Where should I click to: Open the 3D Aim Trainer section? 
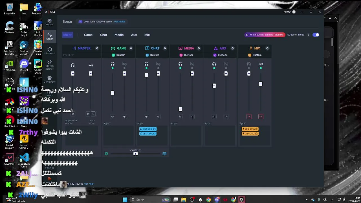(50, 65)
